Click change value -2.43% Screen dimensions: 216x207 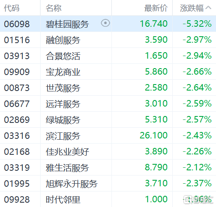[x=197, y=135]
